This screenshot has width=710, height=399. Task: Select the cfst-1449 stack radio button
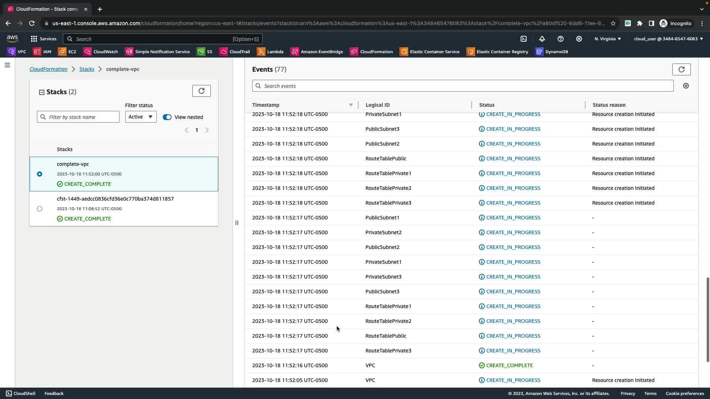40,209
